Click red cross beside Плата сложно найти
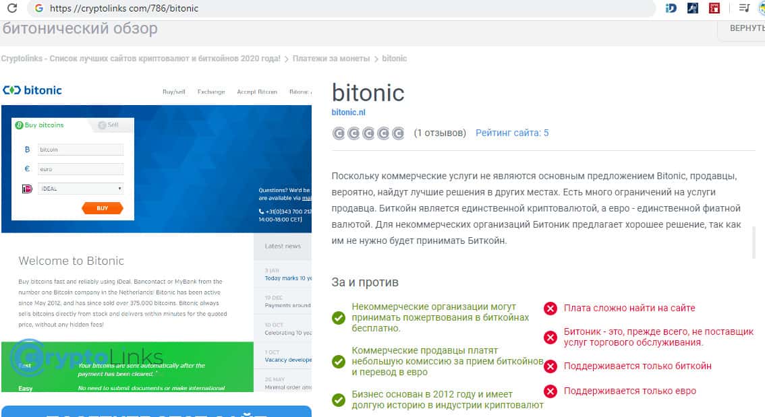Image resolution: width=765 pixels, height=417 pixels. click(x=550, y=309)
